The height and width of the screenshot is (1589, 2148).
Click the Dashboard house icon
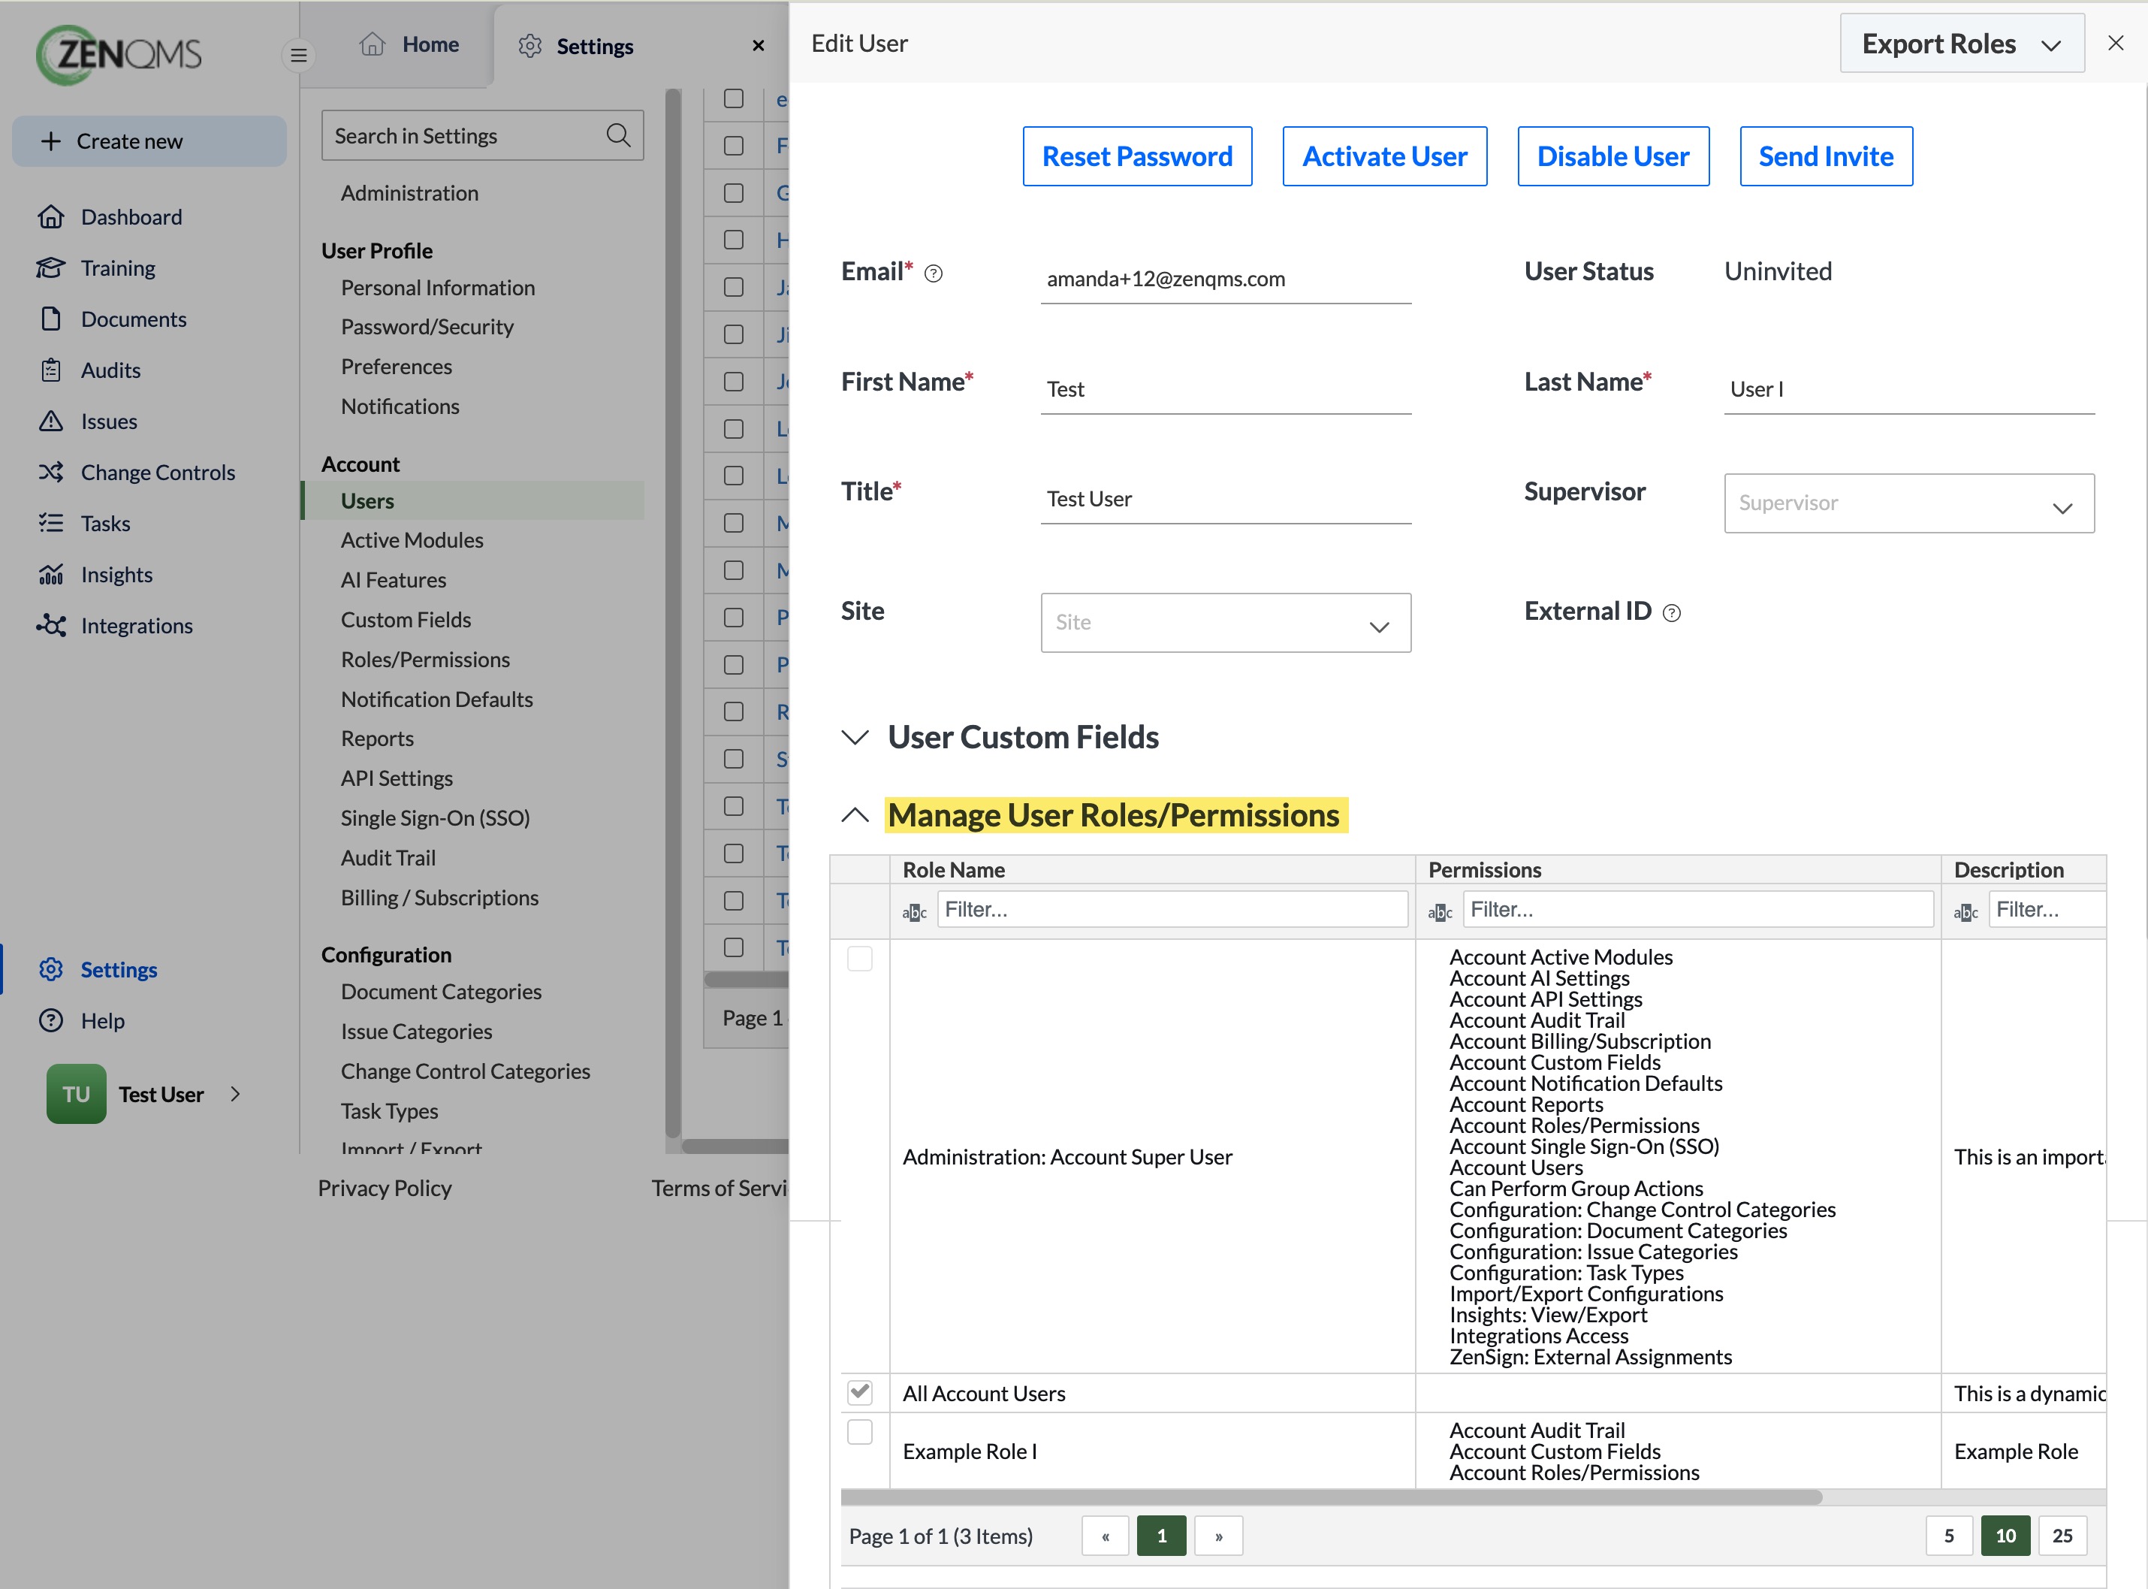tap(51, 216)
